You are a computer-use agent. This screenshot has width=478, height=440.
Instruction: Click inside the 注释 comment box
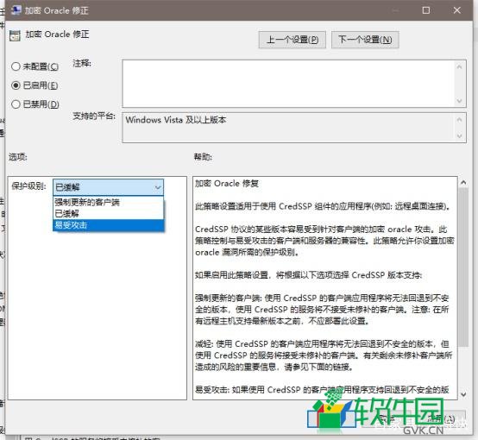point(288,84)
